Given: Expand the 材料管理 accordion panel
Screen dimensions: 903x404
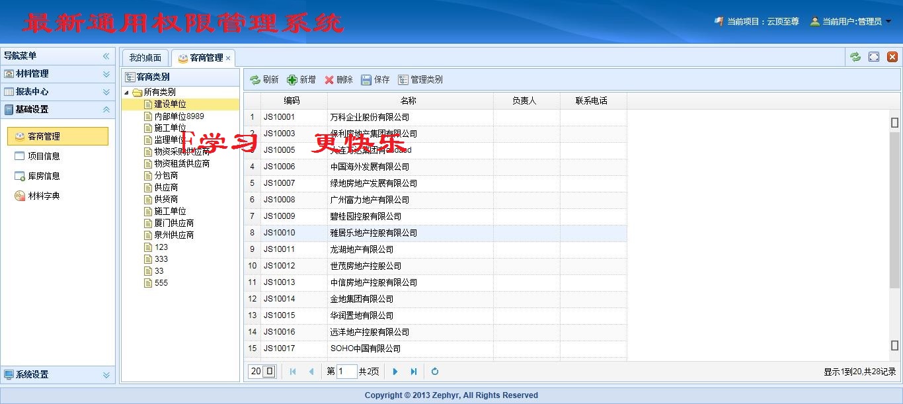Looking at the screenshot, I should coord(106,74).
